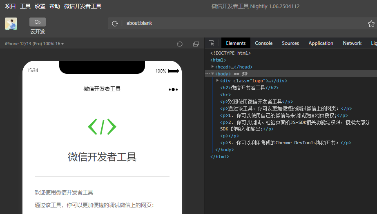Click the large heading 微信开发者工具

coord(102,157)
